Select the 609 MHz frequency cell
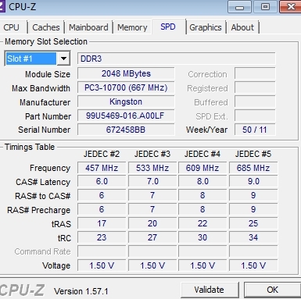Screen dimensions: 301x299 [x=202, y=168]
